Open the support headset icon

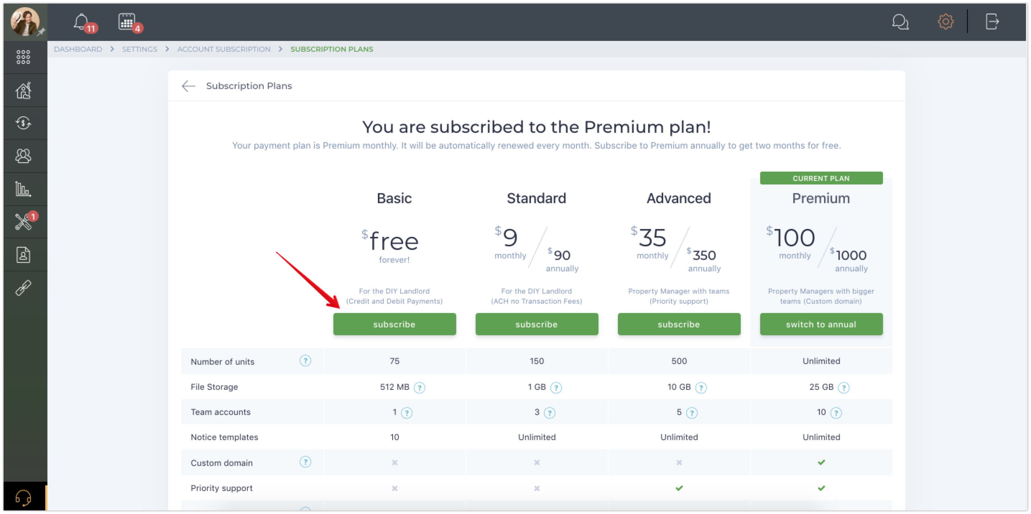tap(23, 497)
